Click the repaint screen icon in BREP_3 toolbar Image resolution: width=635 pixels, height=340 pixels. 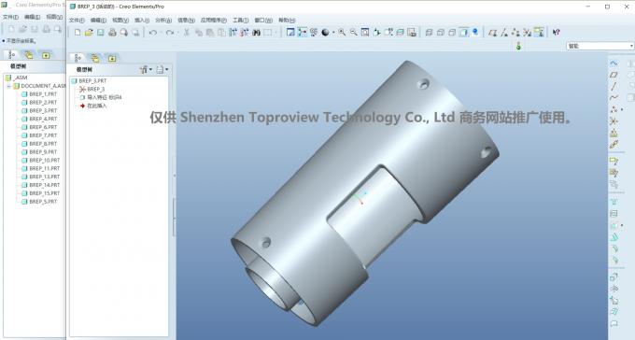[290, 33]
